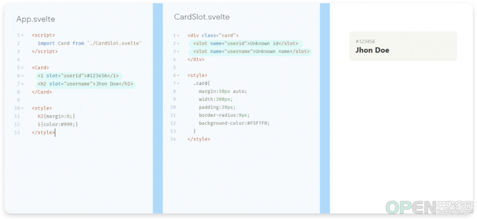The width and height of the screenshot is (477, 219).
Task: Collapse the div card block in CardSlot.svelte
Action: tap(179, 36)
